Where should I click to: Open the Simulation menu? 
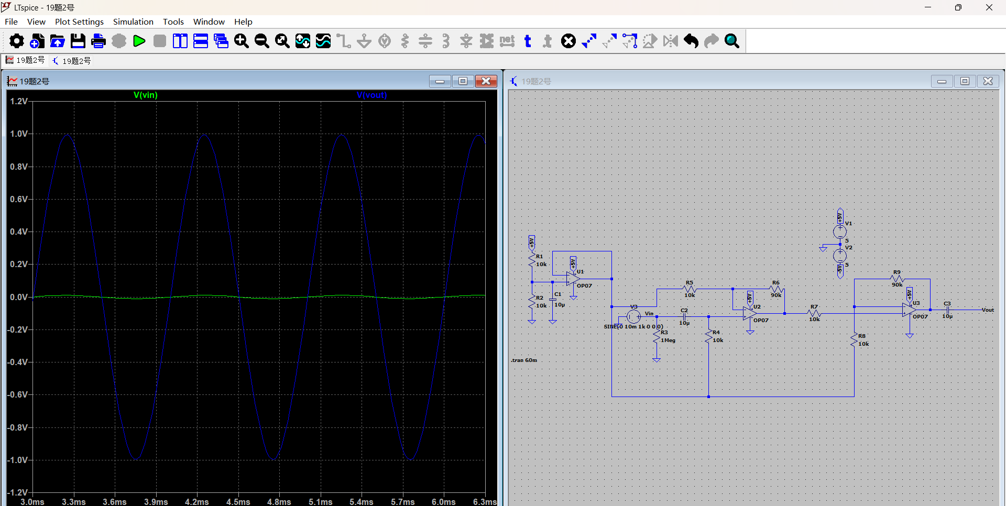pyautogui.click(x=133, y=21)
